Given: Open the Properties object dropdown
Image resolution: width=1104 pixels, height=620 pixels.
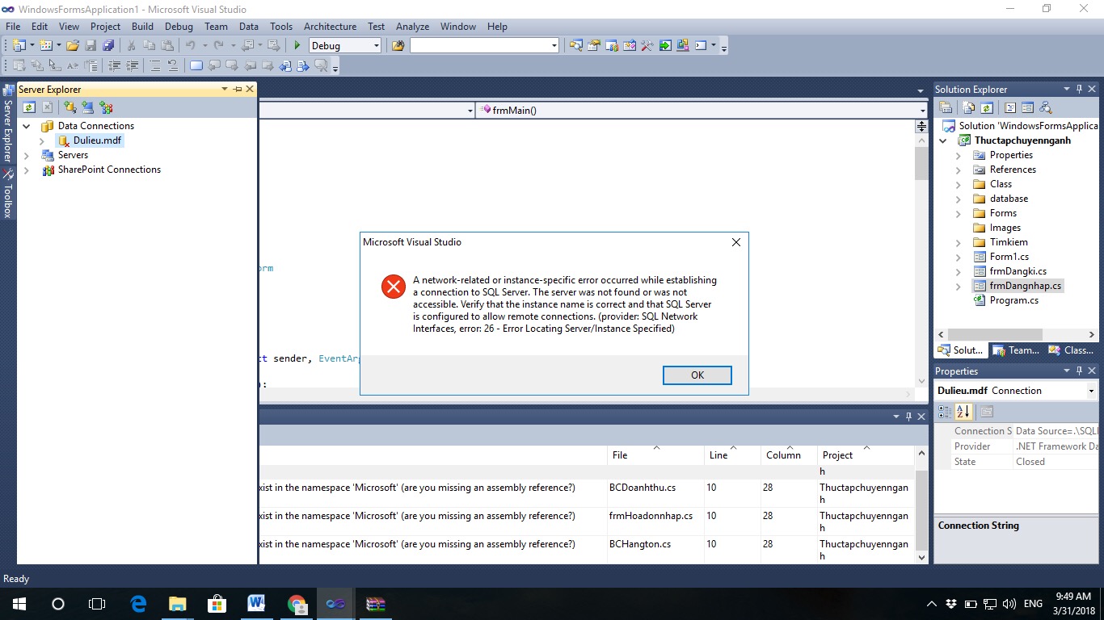Looking at the screenshot, I should (1091, 391).
